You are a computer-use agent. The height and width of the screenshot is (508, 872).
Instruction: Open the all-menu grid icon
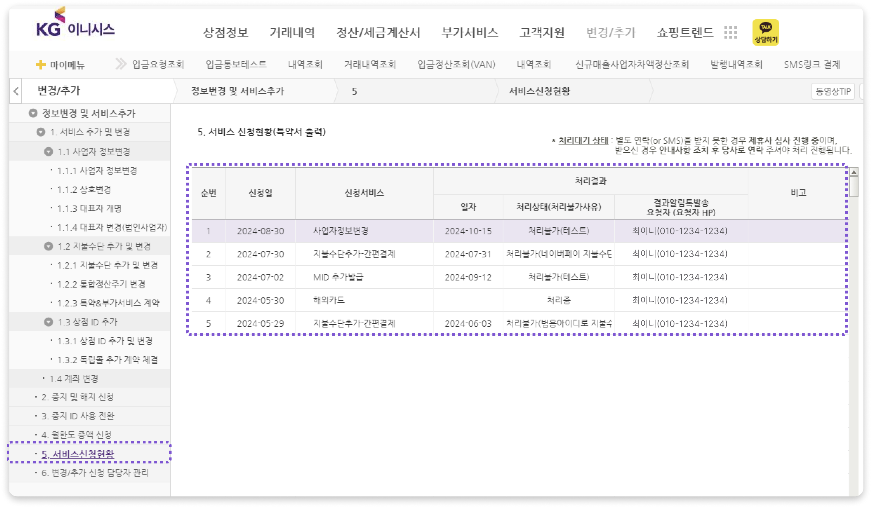730,32
